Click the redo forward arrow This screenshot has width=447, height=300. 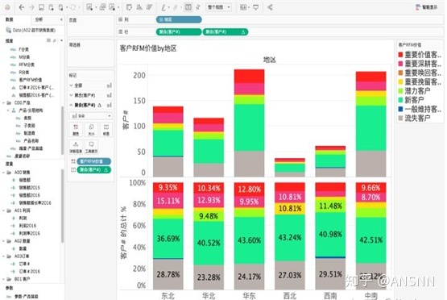[x=31, y=7]
